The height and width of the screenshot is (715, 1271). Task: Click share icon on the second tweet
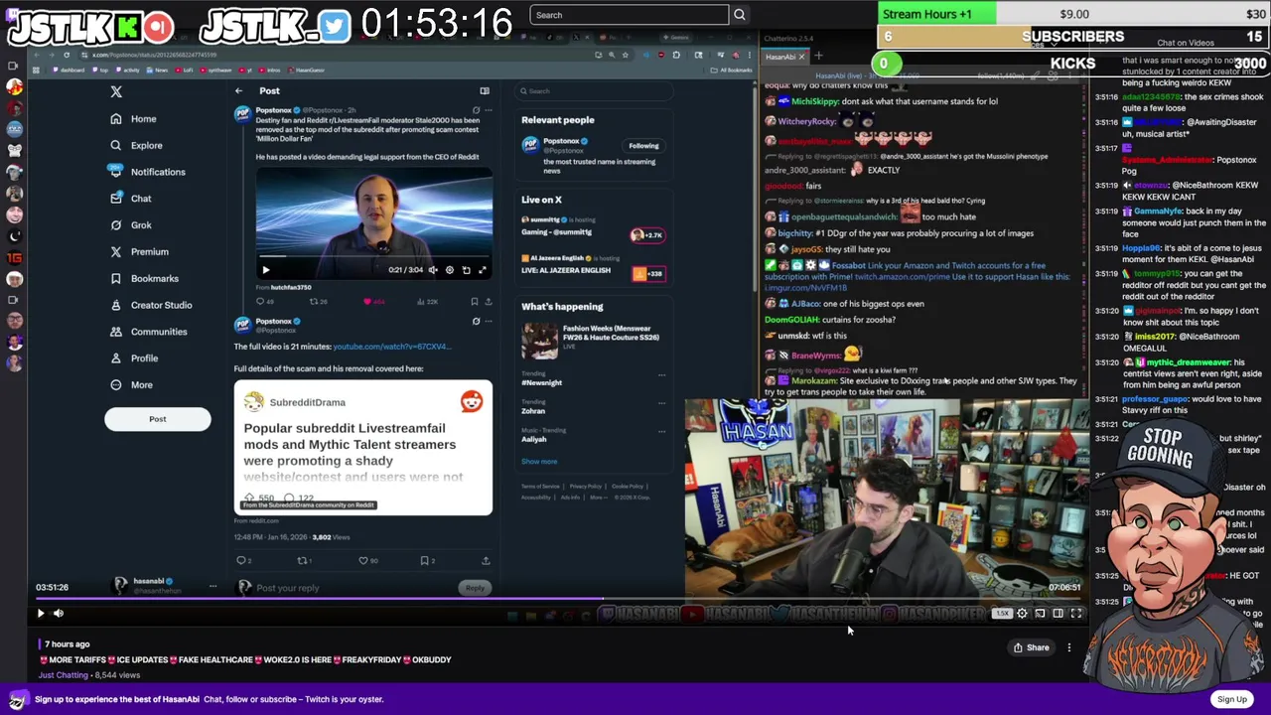coord(486,561)
